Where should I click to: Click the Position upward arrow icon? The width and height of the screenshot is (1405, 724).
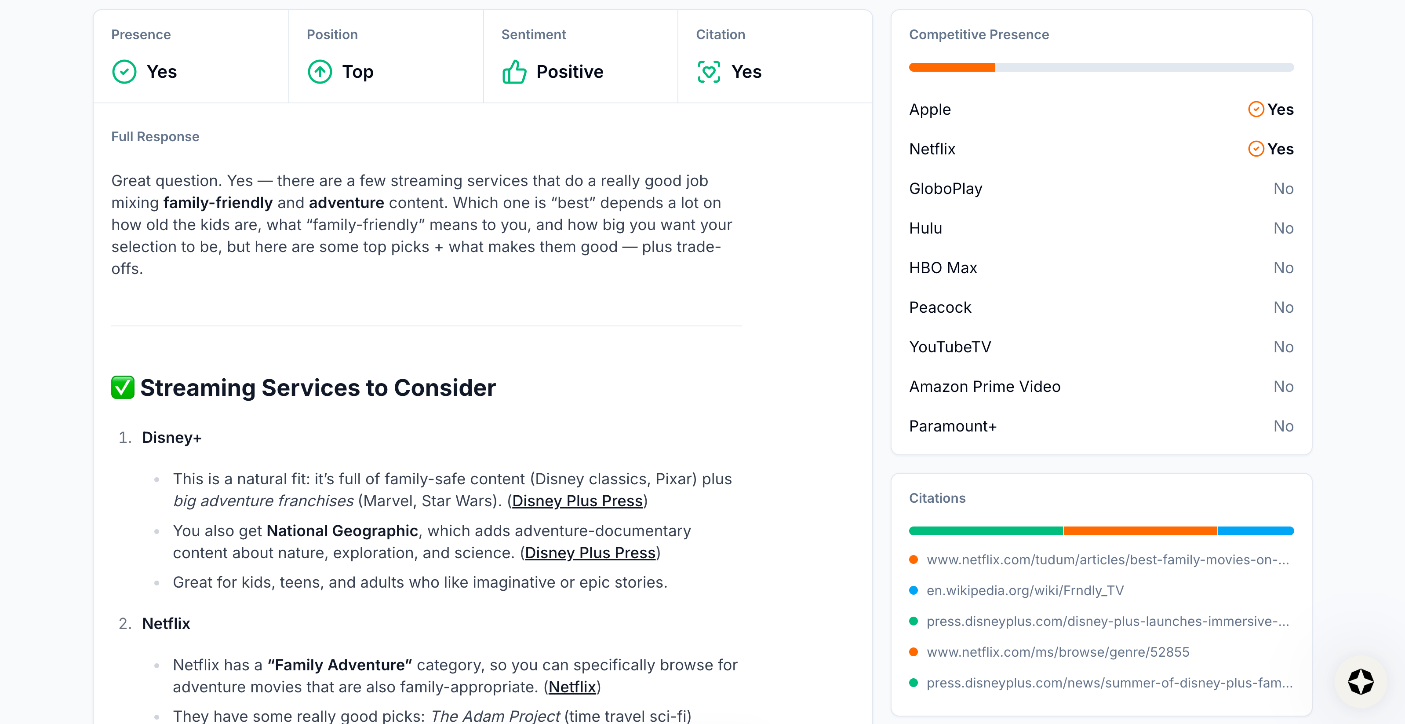(x=320, y=71)
